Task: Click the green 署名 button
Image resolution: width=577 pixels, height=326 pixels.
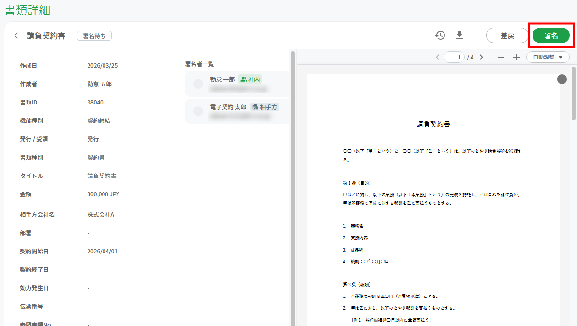Action: click(551, 36)
